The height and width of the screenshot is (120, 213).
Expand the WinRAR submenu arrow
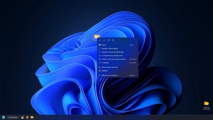[136, 71]
